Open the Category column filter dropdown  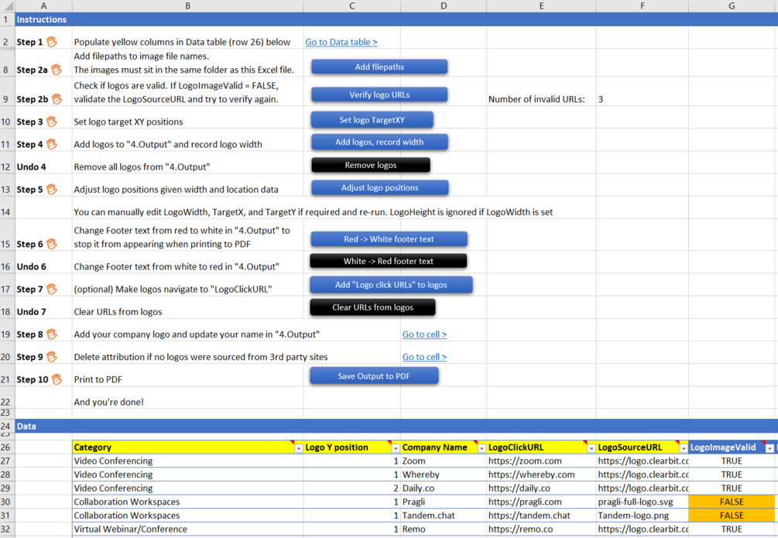298,448
